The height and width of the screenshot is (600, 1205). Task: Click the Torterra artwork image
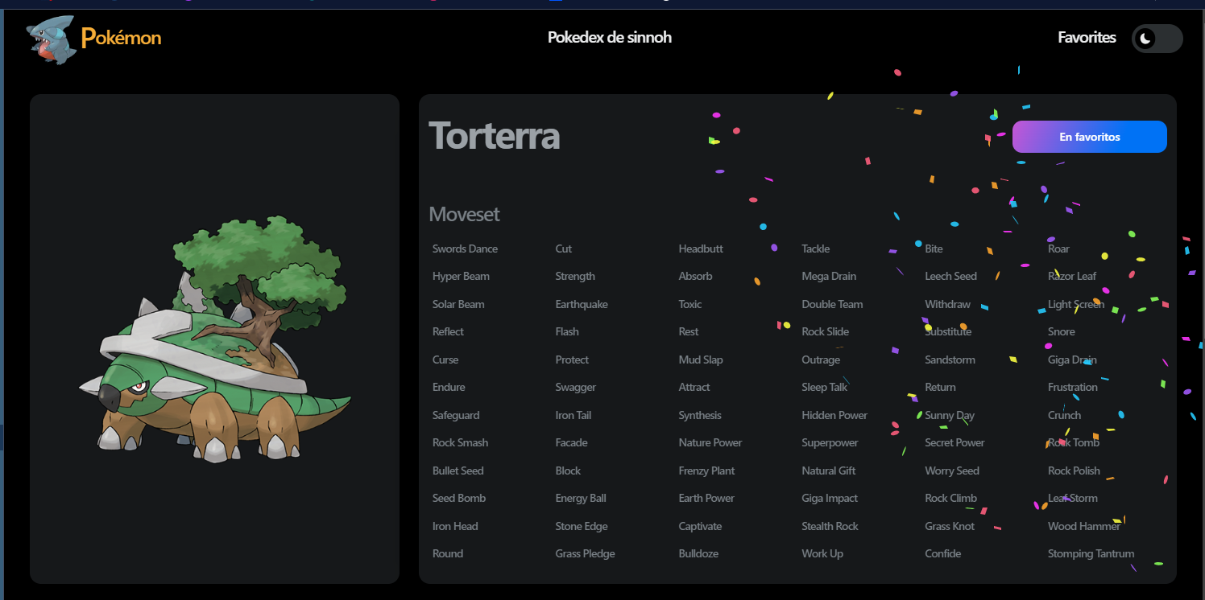216,339
